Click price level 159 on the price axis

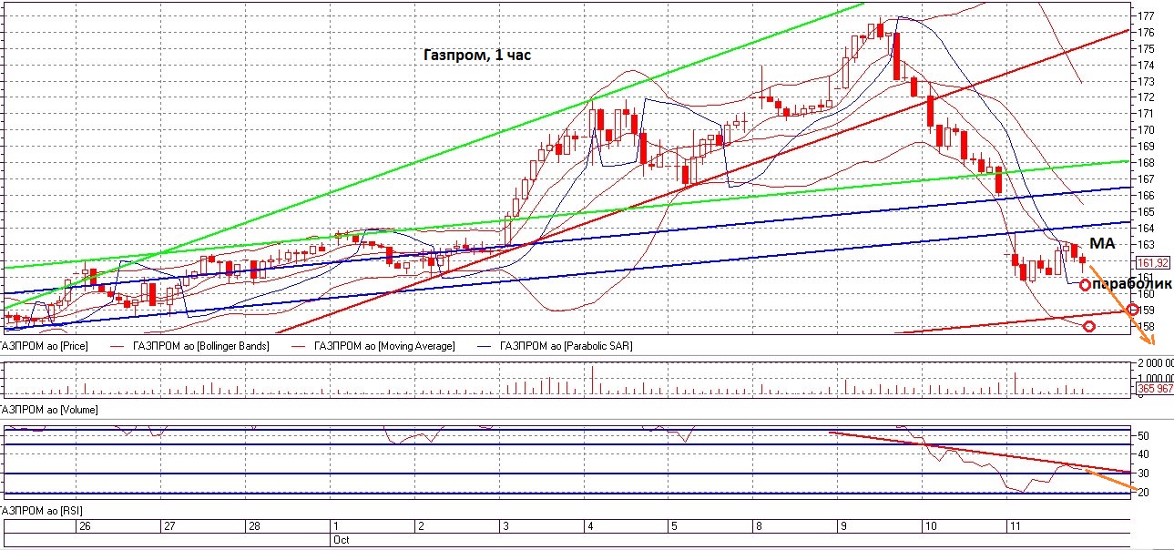click(1149, 311)
